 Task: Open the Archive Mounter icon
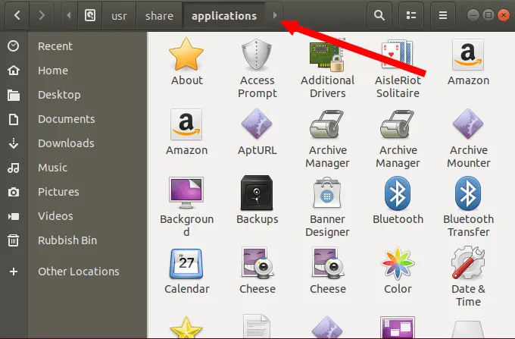point(468,124)
